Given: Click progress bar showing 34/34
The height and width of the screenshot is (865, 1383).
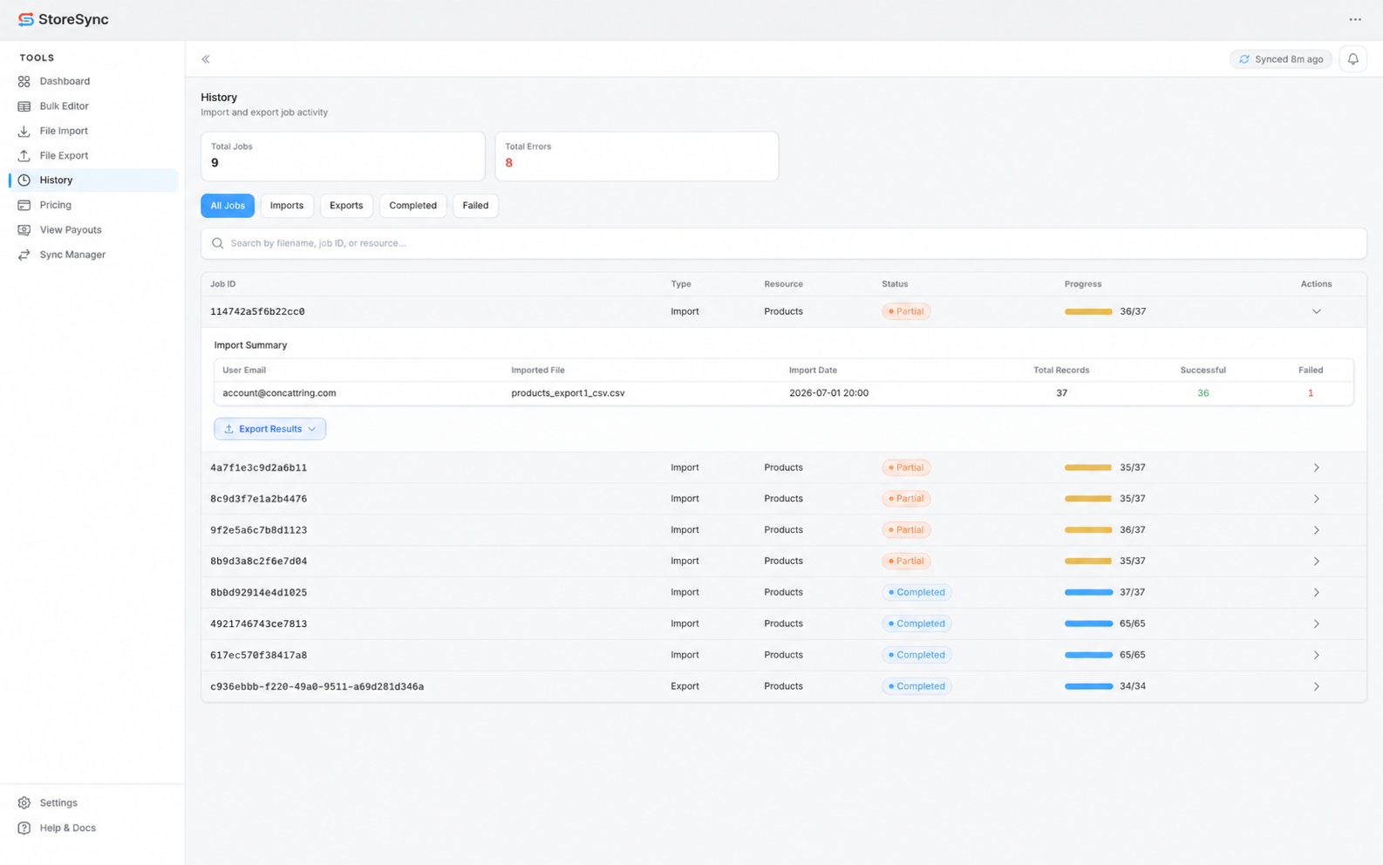Looking at the screenshot, I should [1088, 686].
